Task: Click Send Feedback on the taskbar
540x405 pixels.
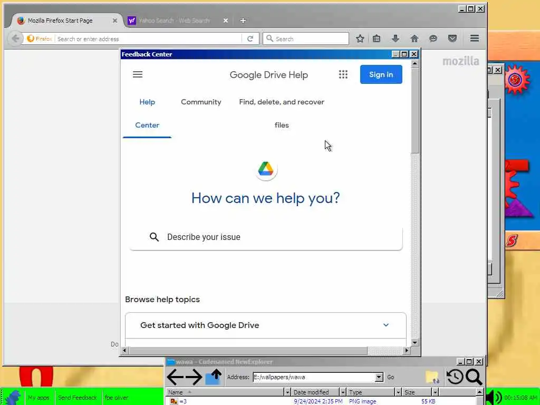Action: point(77,398)
